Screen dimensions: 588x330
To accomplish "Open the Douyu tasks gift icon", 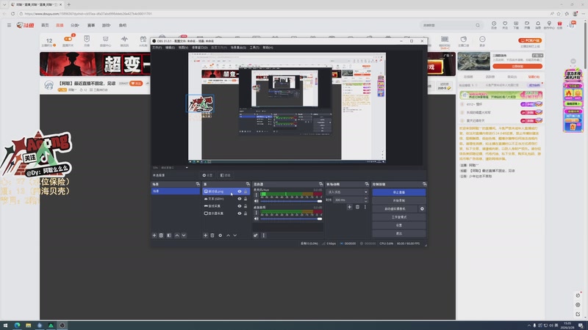I will coord(559,24).
